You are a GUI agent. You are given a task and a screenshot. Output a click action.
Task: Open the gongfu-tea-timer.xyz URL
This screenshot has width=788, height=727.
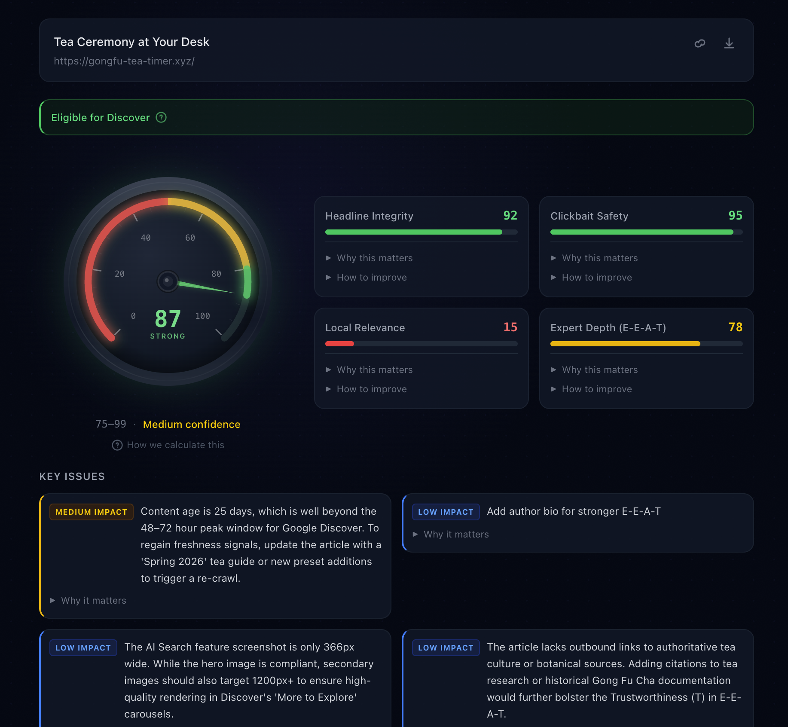(124, 61)
